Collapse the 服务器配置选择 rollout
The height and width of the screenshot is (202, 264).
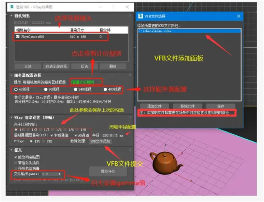(x=11, y=75)
